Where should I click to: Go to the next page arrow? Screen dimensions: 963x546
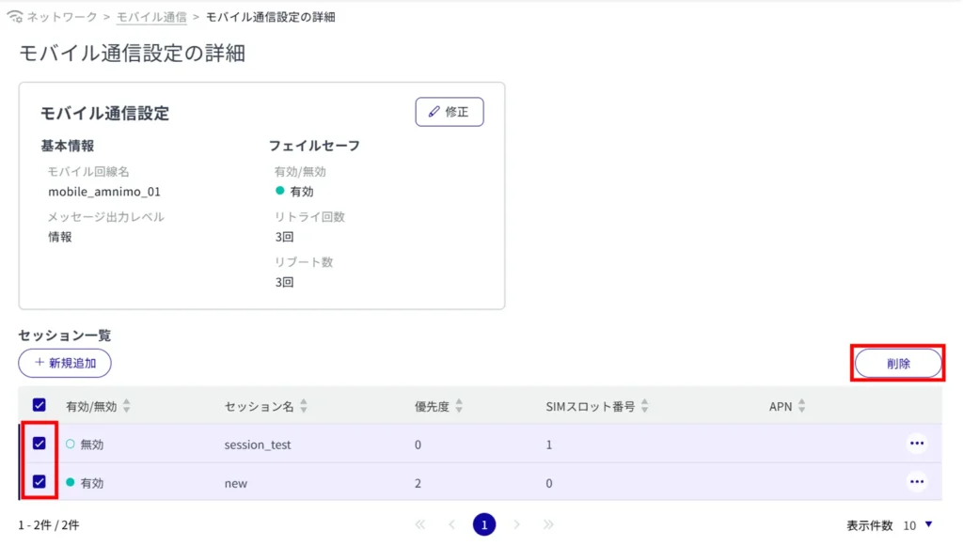(x=516, y=524)
